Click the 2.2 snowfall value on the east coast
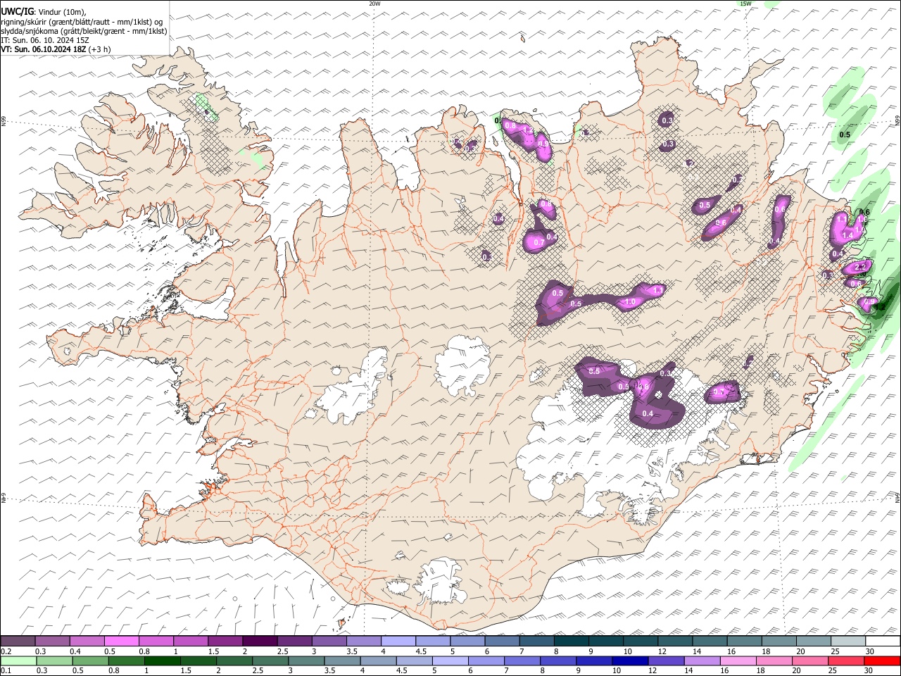 click(x=859, y=268)
